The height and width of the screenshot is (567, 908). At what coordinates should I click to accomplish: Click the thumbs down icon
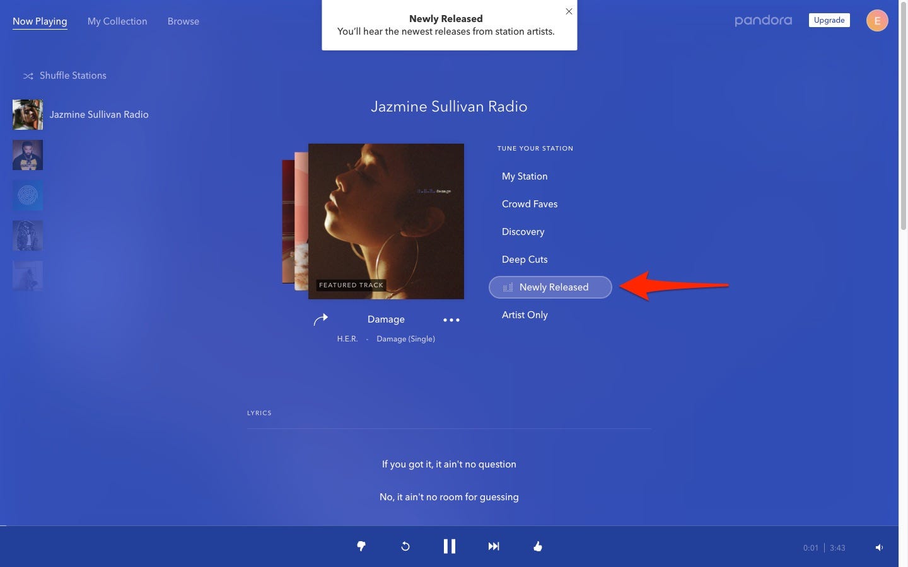click(x=361, y=546)
